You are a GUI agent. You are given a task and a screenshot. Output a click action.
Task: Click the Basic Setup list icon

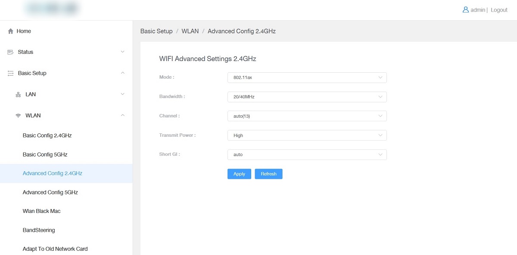(10, 73)
